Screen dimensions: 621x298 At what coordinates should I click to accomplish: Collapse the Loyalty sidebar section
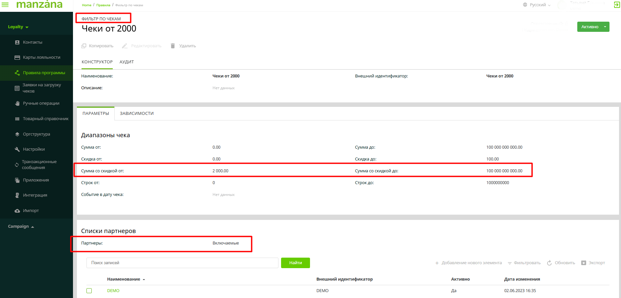tap(18, 27)
